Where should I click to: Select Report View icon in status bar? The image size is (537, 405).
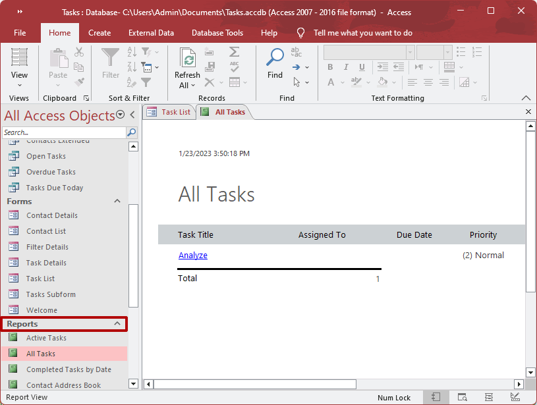436,397
